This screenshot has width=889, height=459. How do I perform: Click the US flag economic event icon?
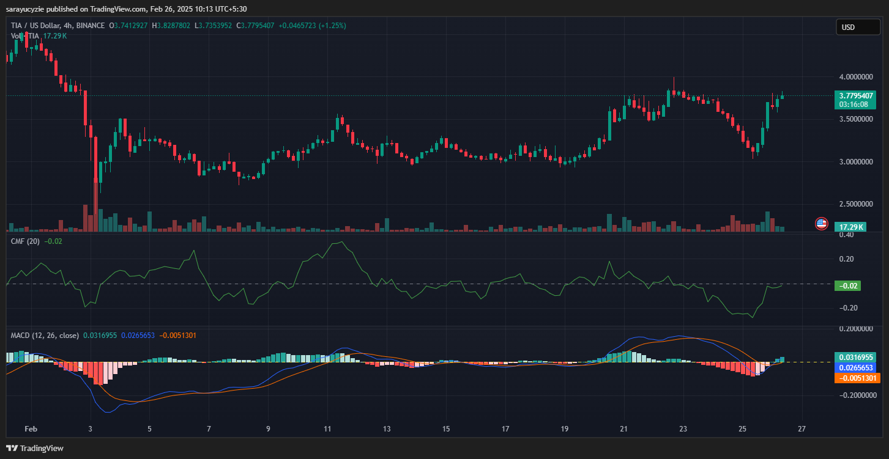point(821,224)
